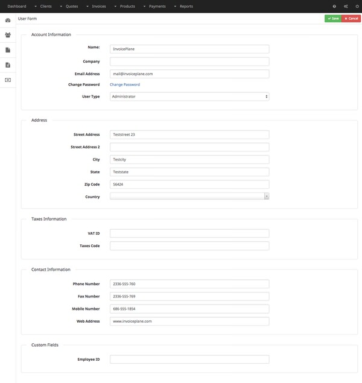
Task: Focus the Email Address field
Action: tap(189, 74)
